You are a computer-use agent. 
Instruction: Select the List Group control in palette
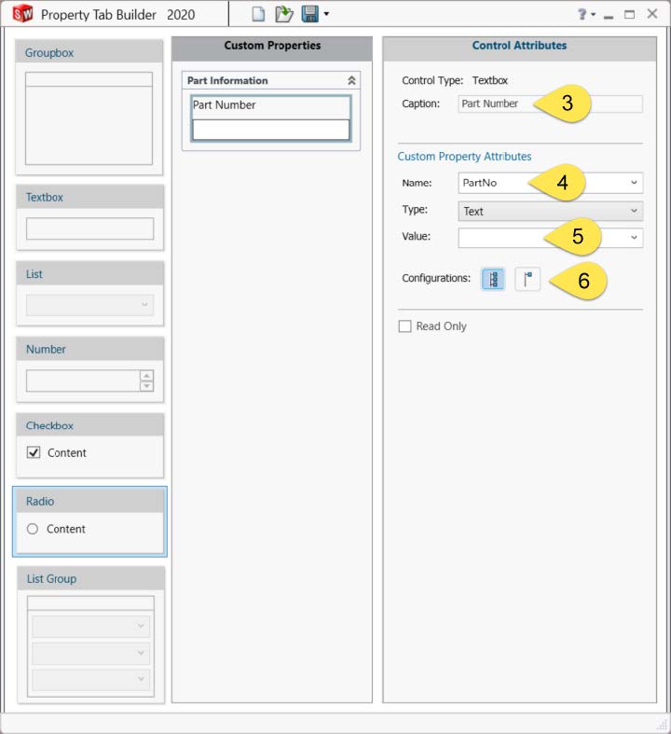(89, 579)
